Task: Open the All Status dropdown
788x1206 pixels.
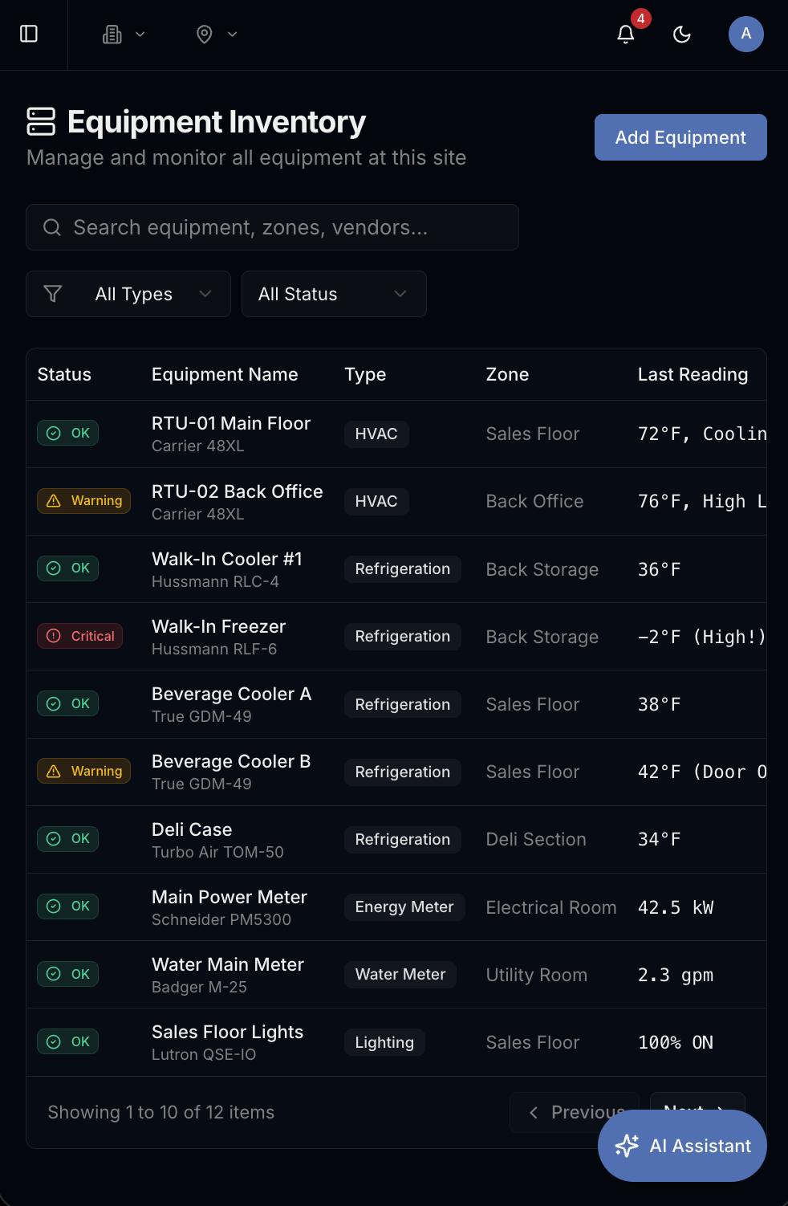Action: click(x=334, y=294)
